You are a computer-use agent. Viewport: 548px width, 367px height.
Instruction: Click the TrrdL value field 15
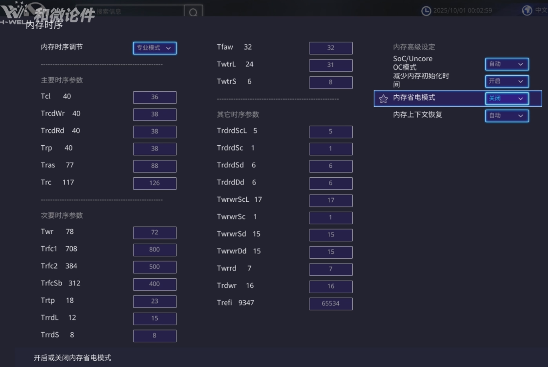click(x=155, y=318)
